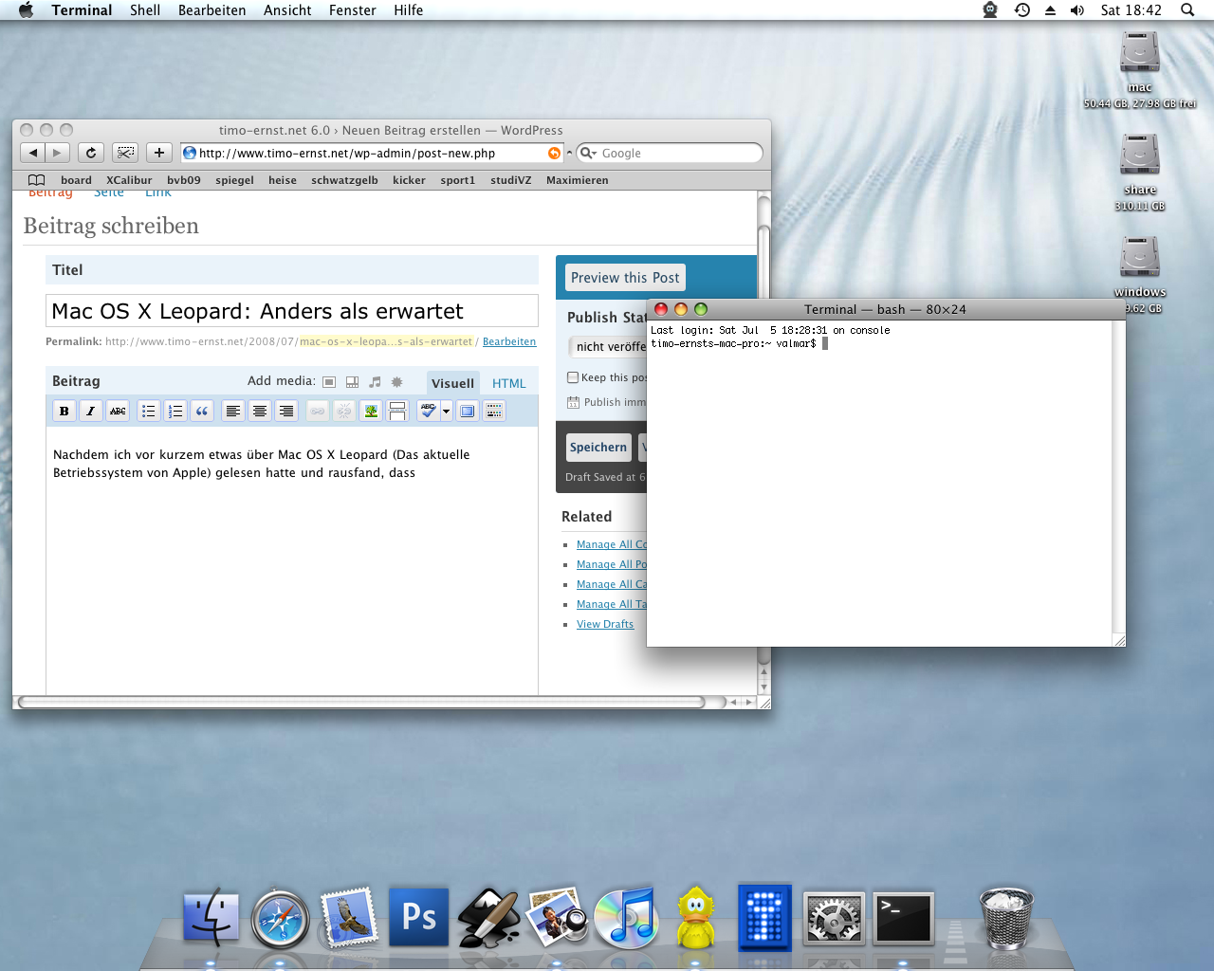Click the volume icon in the menu bar
1214x971 pixels.
click(1077, 10)
